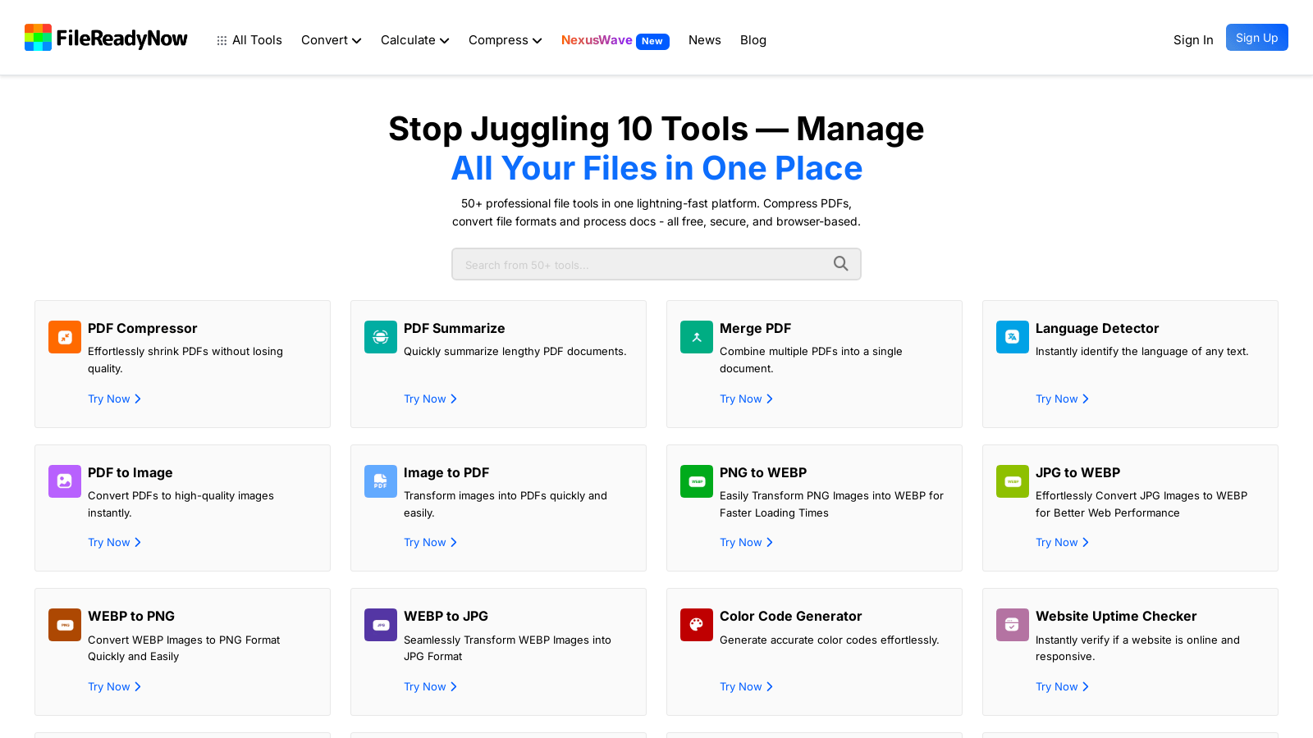
Task: Focus the tools search input field
Action: pyautogui.click(x=640, y=265)
